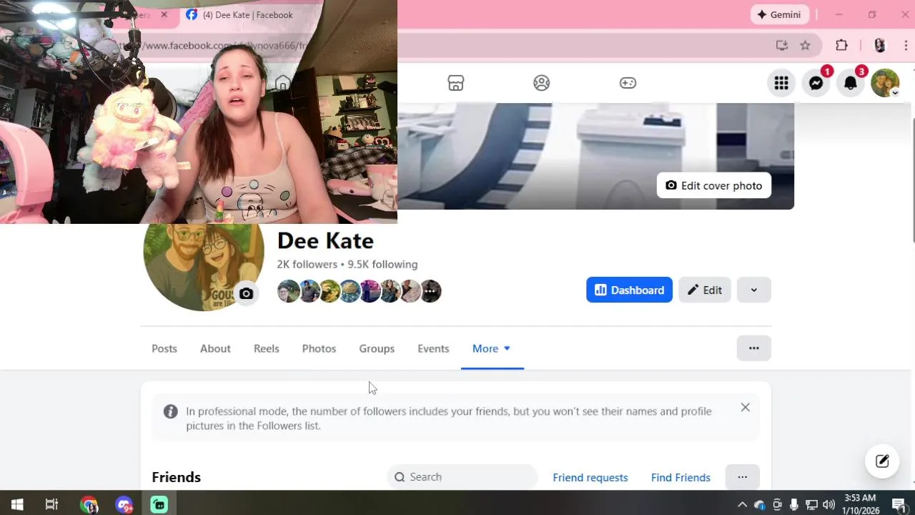Open the clock showing 3:53 AM

(861, 504)
